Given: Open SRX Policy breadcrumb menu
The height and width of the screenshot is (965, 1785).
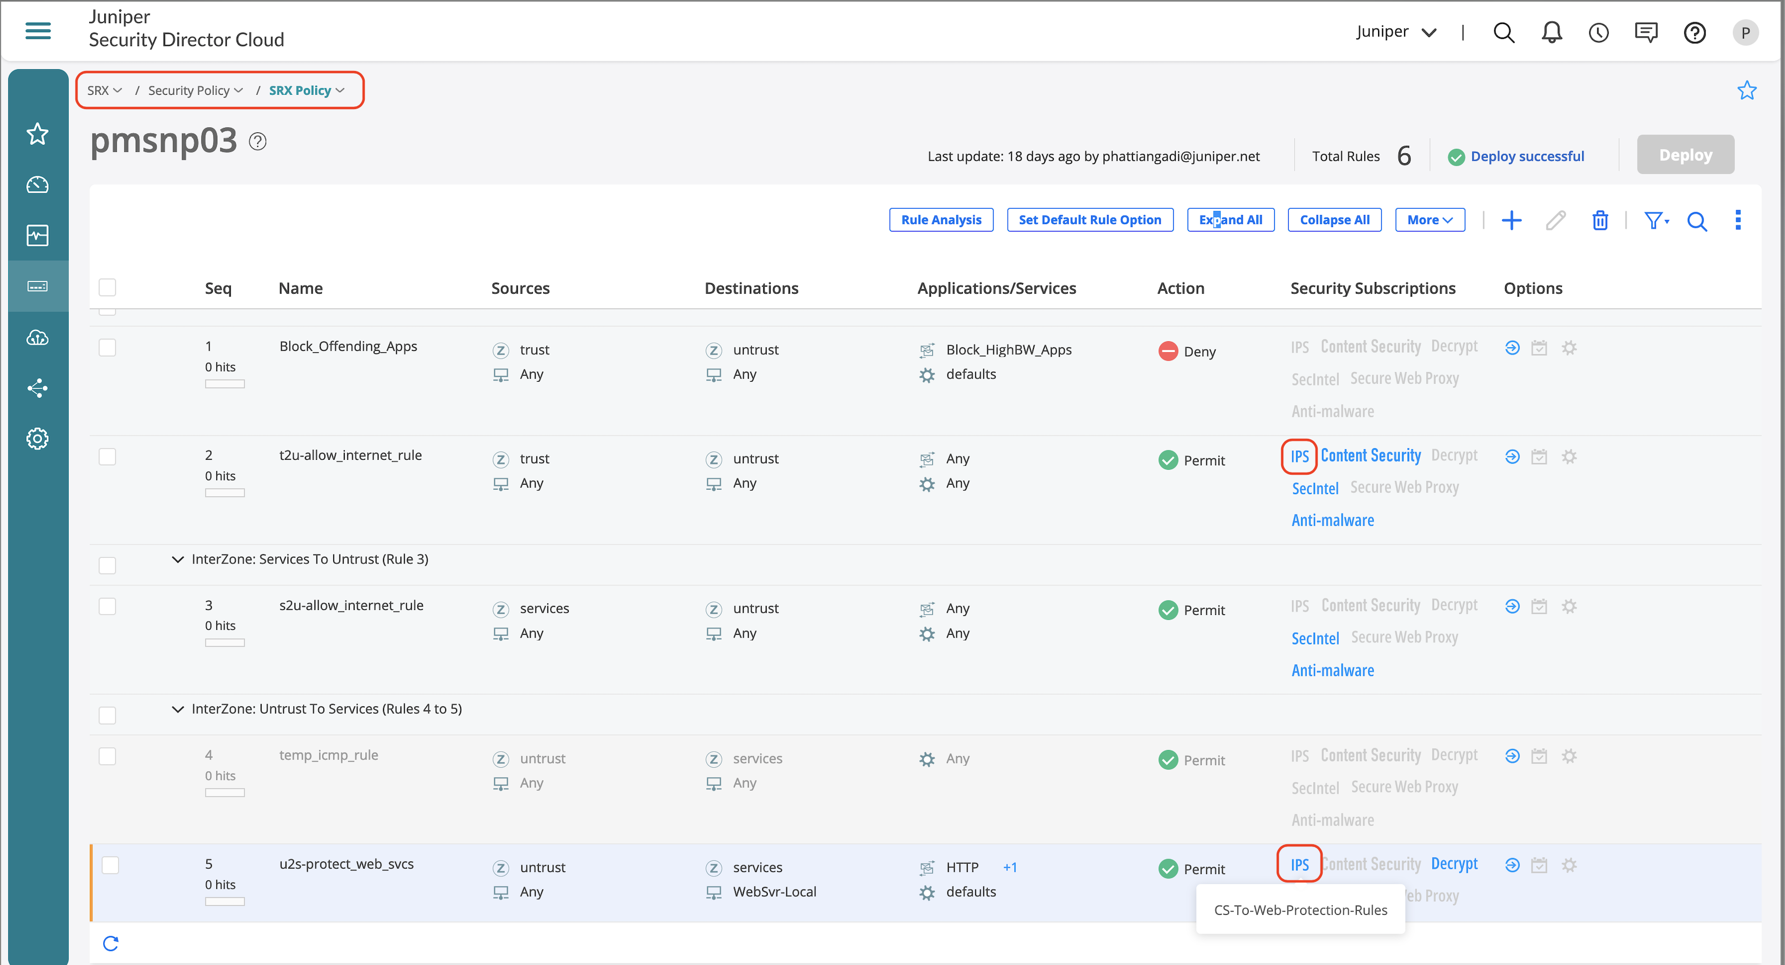Looking at the screenshot, I should [306, 91].
